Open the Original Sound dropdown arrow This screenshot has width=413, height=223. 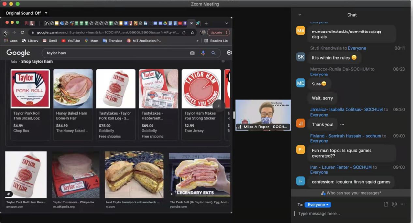click(x=46, y=13)
